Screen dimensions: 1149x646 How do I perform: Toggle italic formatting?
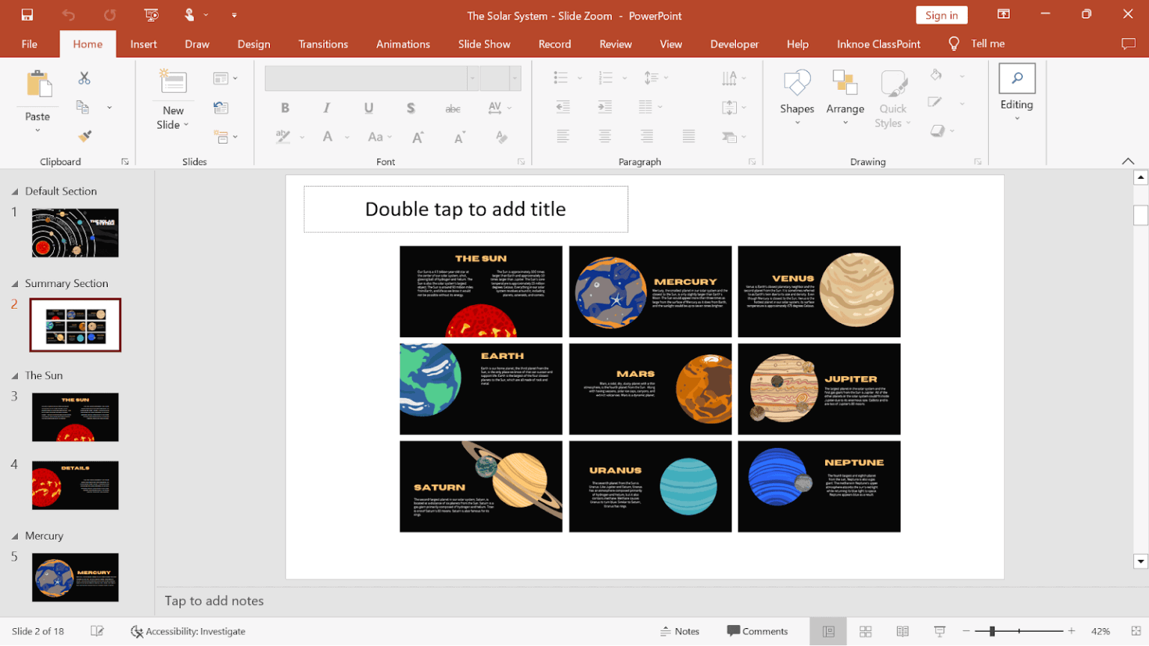[327, 108]
